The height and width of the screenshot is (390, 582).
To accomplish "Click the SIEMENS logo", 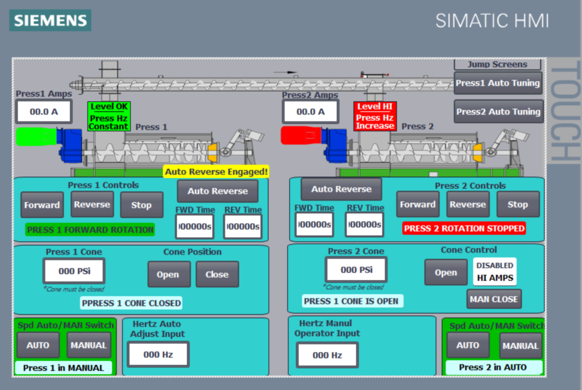I will [x=49, y=20].
